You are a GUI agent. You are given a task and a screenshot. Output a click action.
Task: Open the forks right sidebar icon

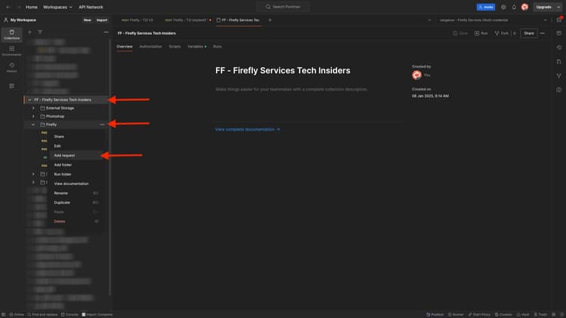click(558, 76)
